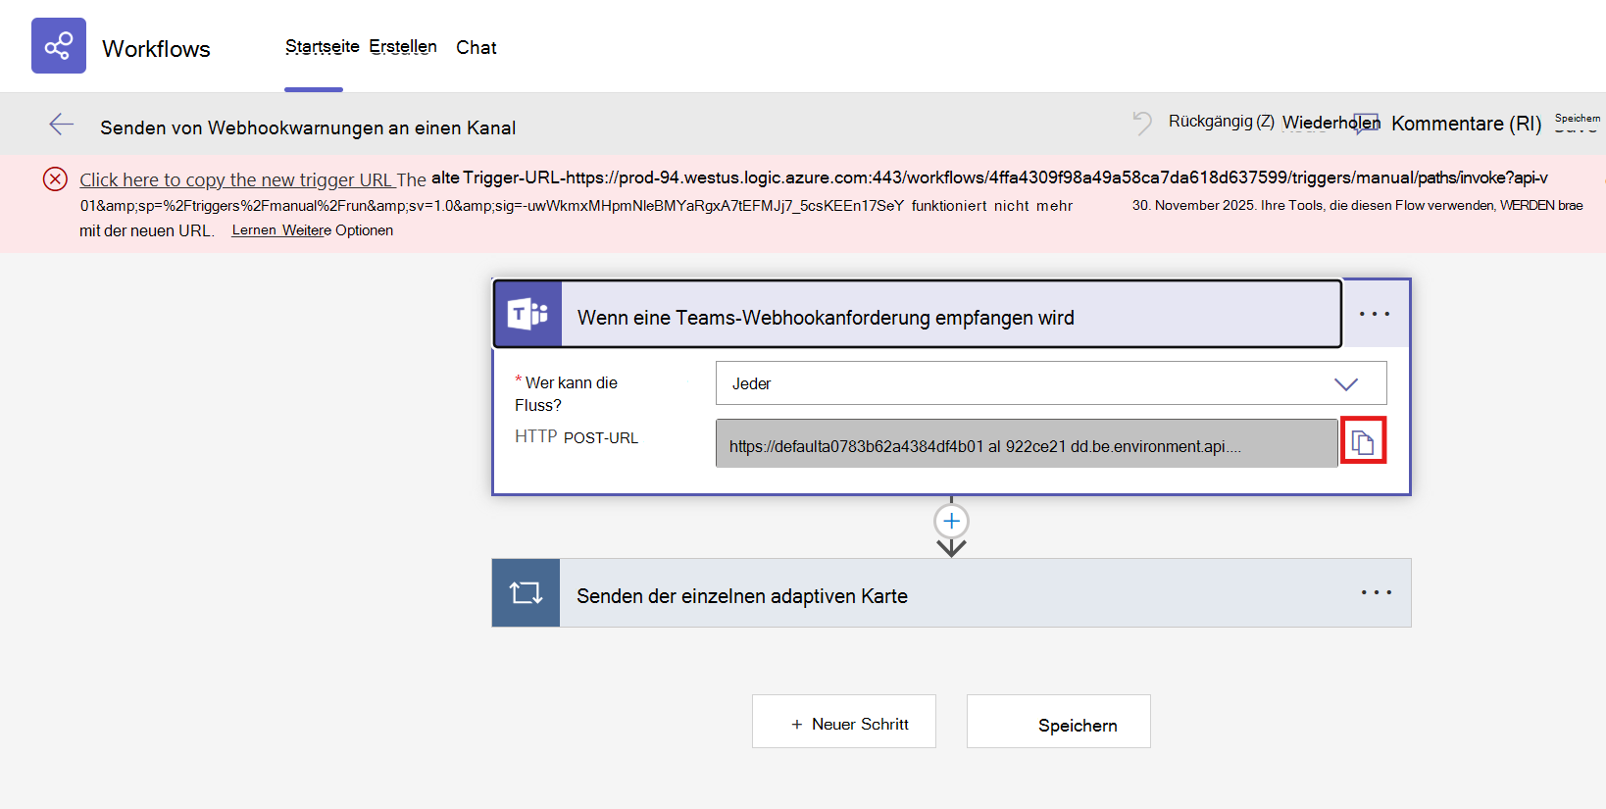Expand the Jeder dropdown chevron
Viewport: 1606px width, 809px height.
[x=1346, y=383]
